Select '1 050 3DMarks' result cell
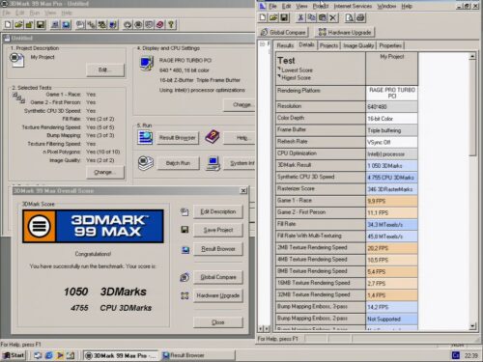Screen dimensions: 483x362 pos(392,166)
